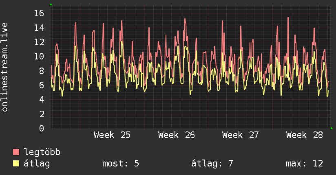Click the 14 y-axis tick label
Screen dimensions: 336x175
pyautogui.click(x=39, y=28)
